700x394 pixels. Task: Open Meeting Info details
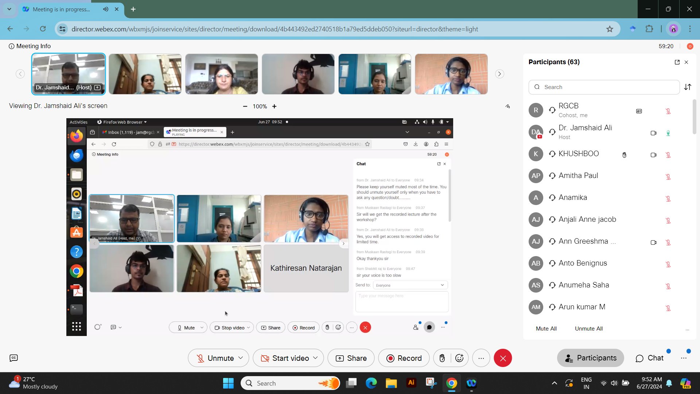click(30, 46)
